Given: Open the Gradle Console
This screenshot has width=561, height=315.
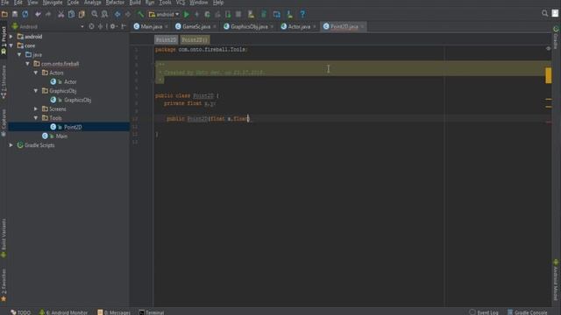Looking at the screenshot, I should coord(528,312).
